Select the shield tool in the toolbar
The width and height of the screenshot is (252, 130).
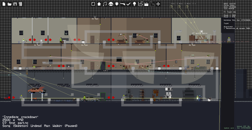[117, 4]
